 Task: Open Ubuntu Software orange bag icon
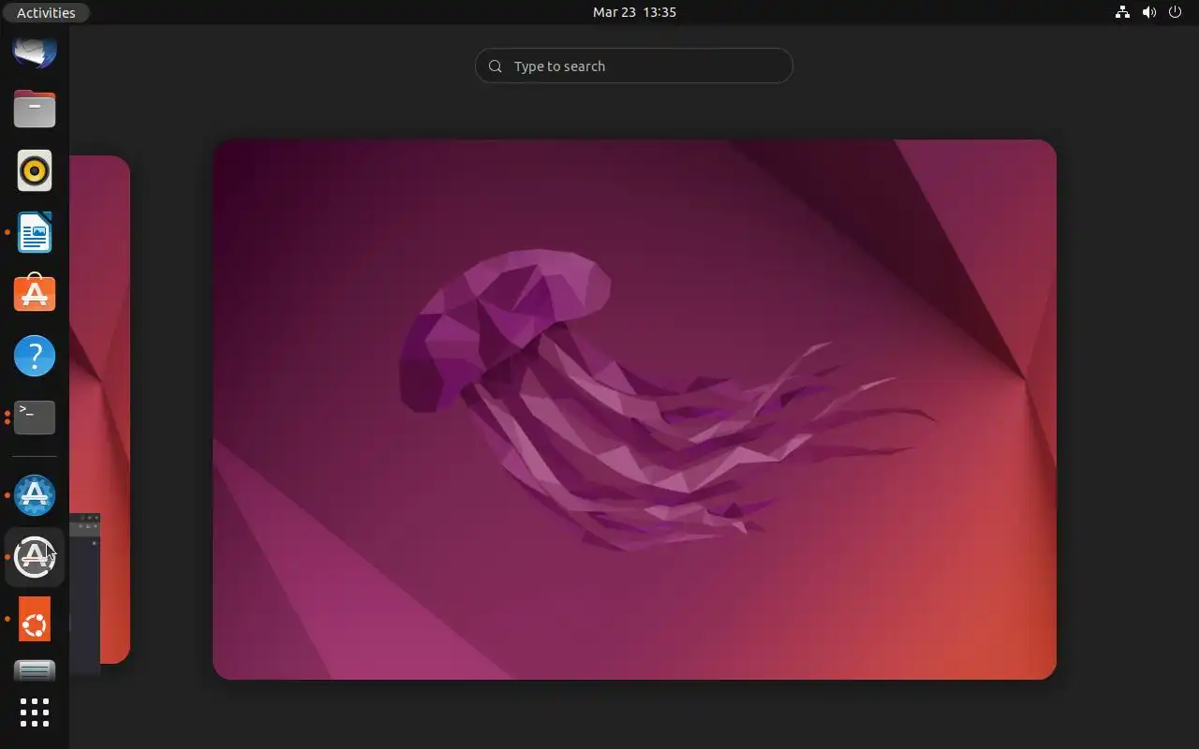coord(35,294)
